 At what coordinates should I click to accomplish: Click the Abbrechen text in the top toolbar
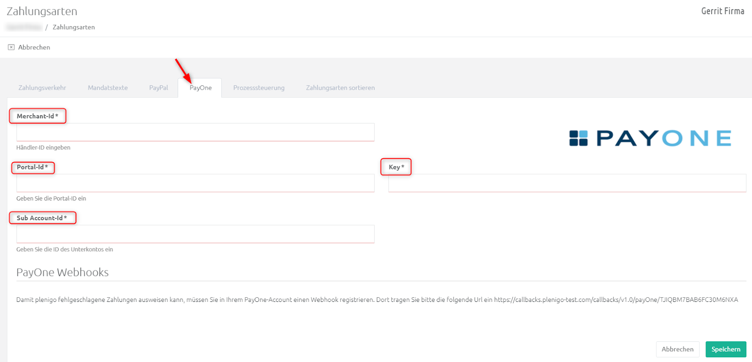coord(34,47)
